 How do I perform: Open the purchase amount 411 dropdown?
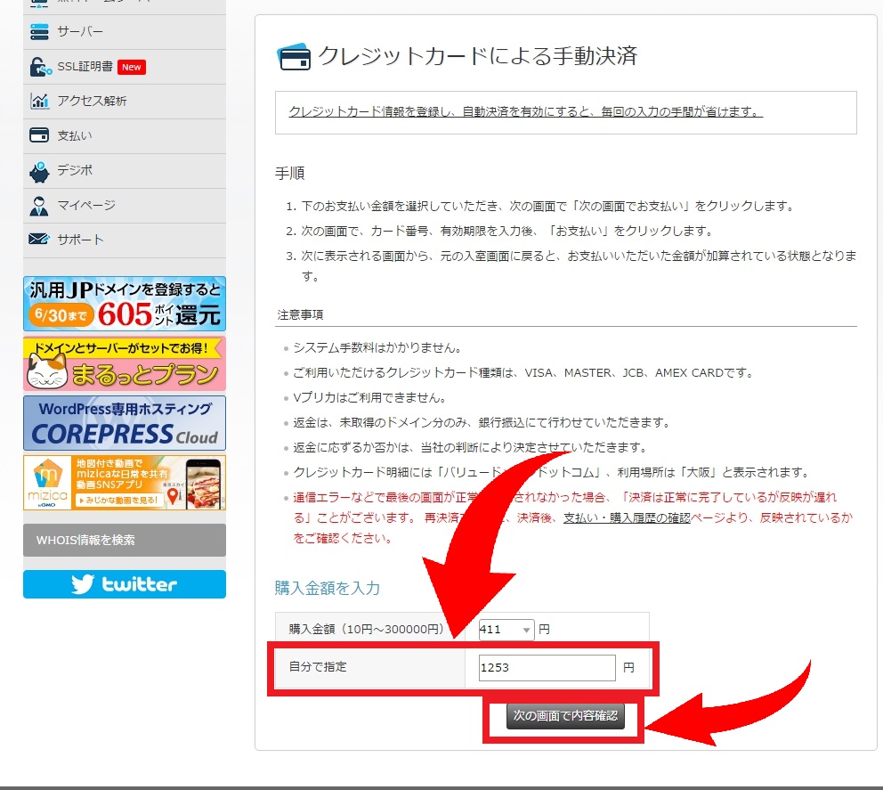click(506, 630)
